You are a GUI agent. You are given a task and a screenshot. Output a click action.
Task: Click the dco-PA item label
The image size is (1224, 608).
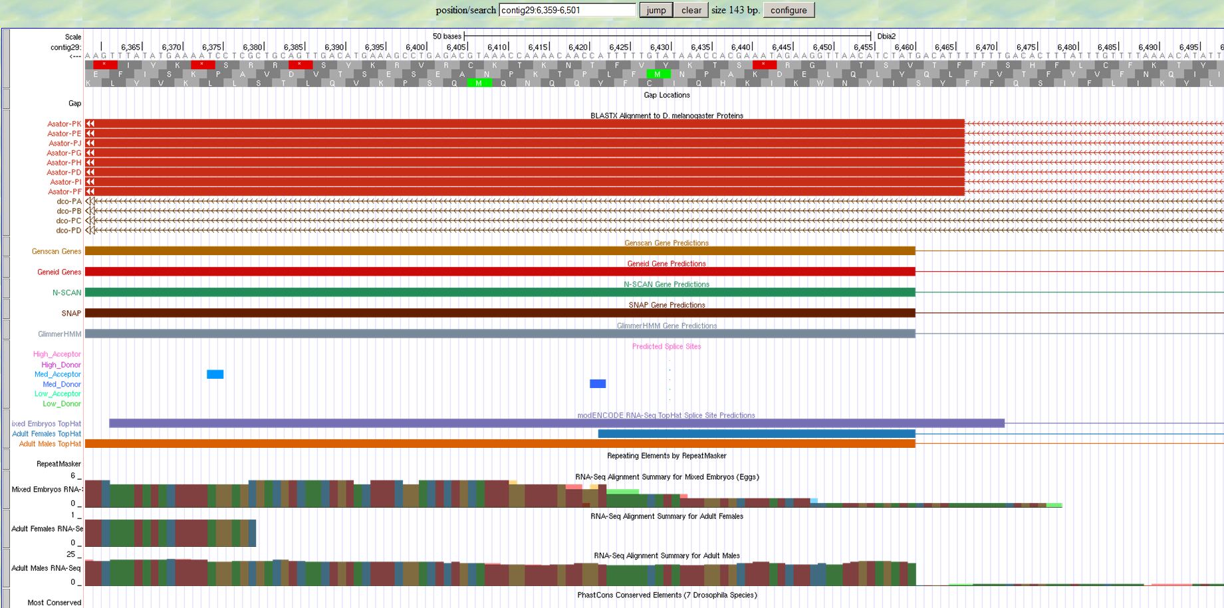(69, 201)
